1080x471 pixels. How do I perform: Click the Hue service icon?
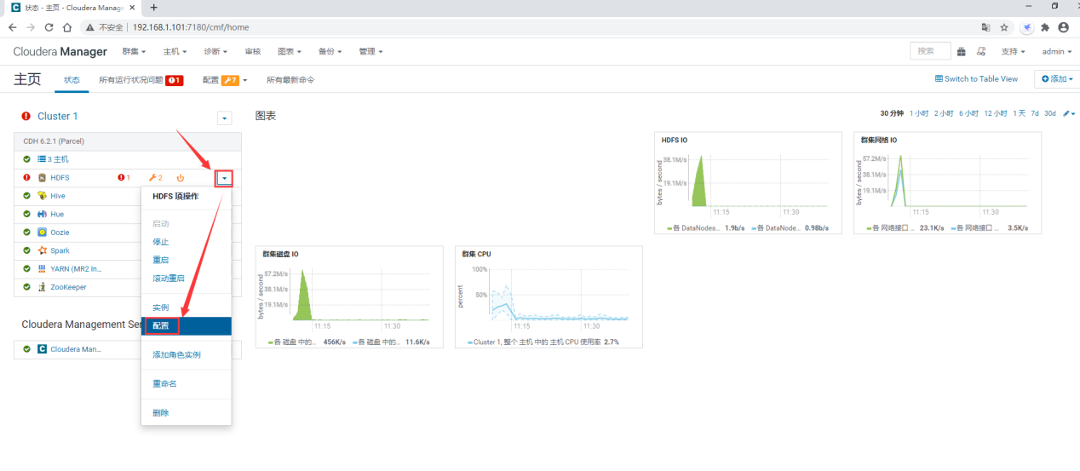42,214
